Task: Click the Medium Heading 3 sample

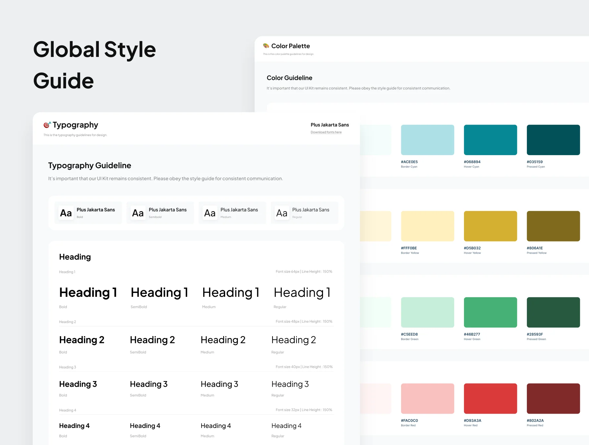Action: pyautogui.click(x=219, y=384)
